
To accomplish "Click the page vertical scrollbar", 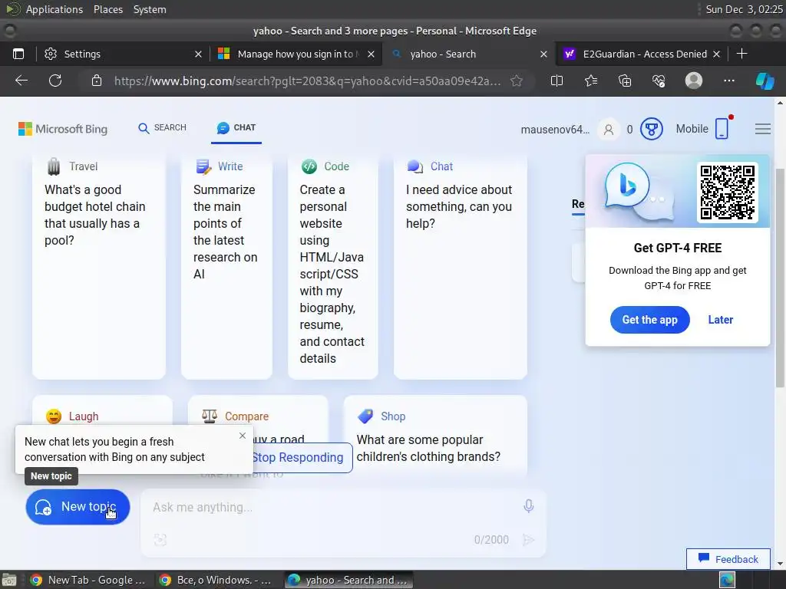I will pyautogui.click(x=780, y=278).
